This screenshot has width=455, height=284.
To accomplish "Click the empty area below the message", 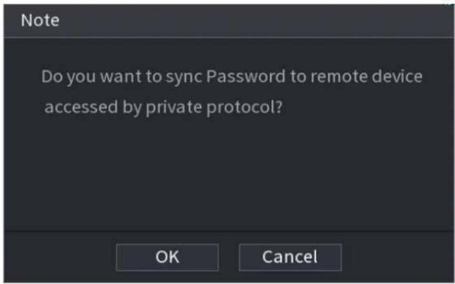I will point(229,174).
